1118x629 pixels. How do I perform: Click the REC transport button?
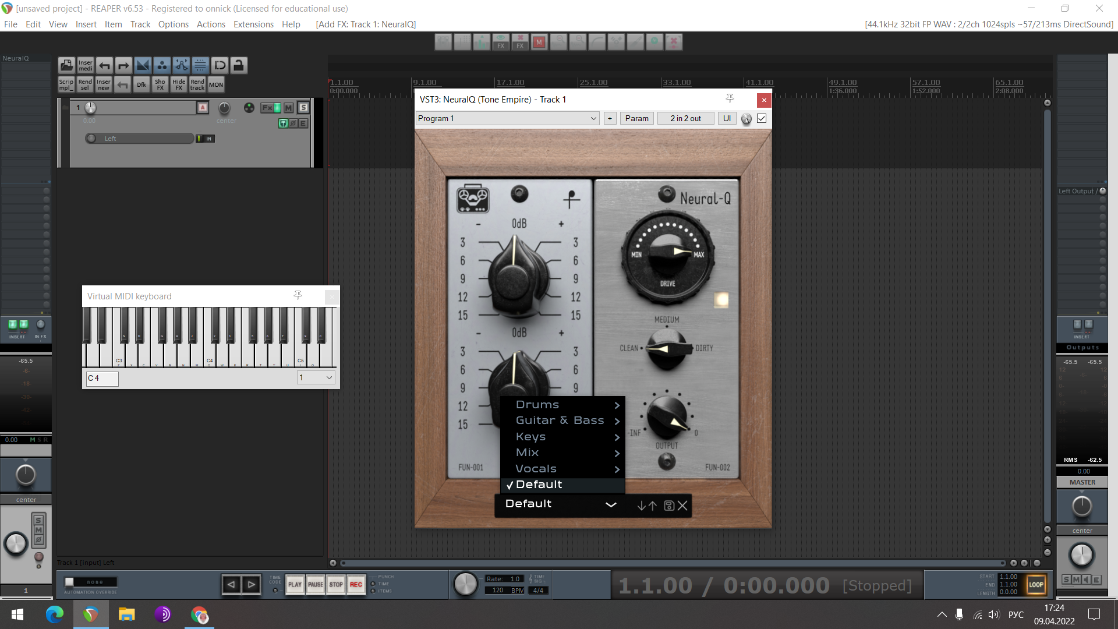coord(356,585)
